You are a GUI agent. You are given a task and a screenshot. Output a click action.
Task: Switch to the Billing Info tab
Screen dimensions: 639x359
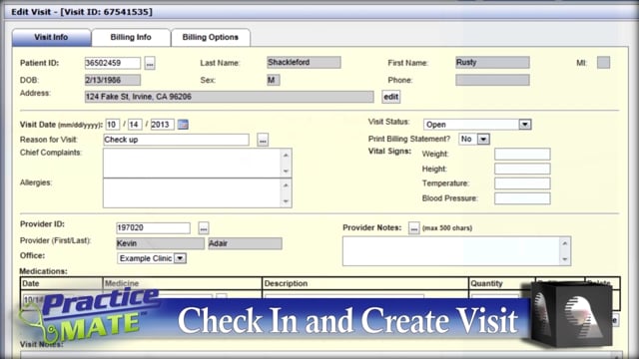[x=131, y=37]
